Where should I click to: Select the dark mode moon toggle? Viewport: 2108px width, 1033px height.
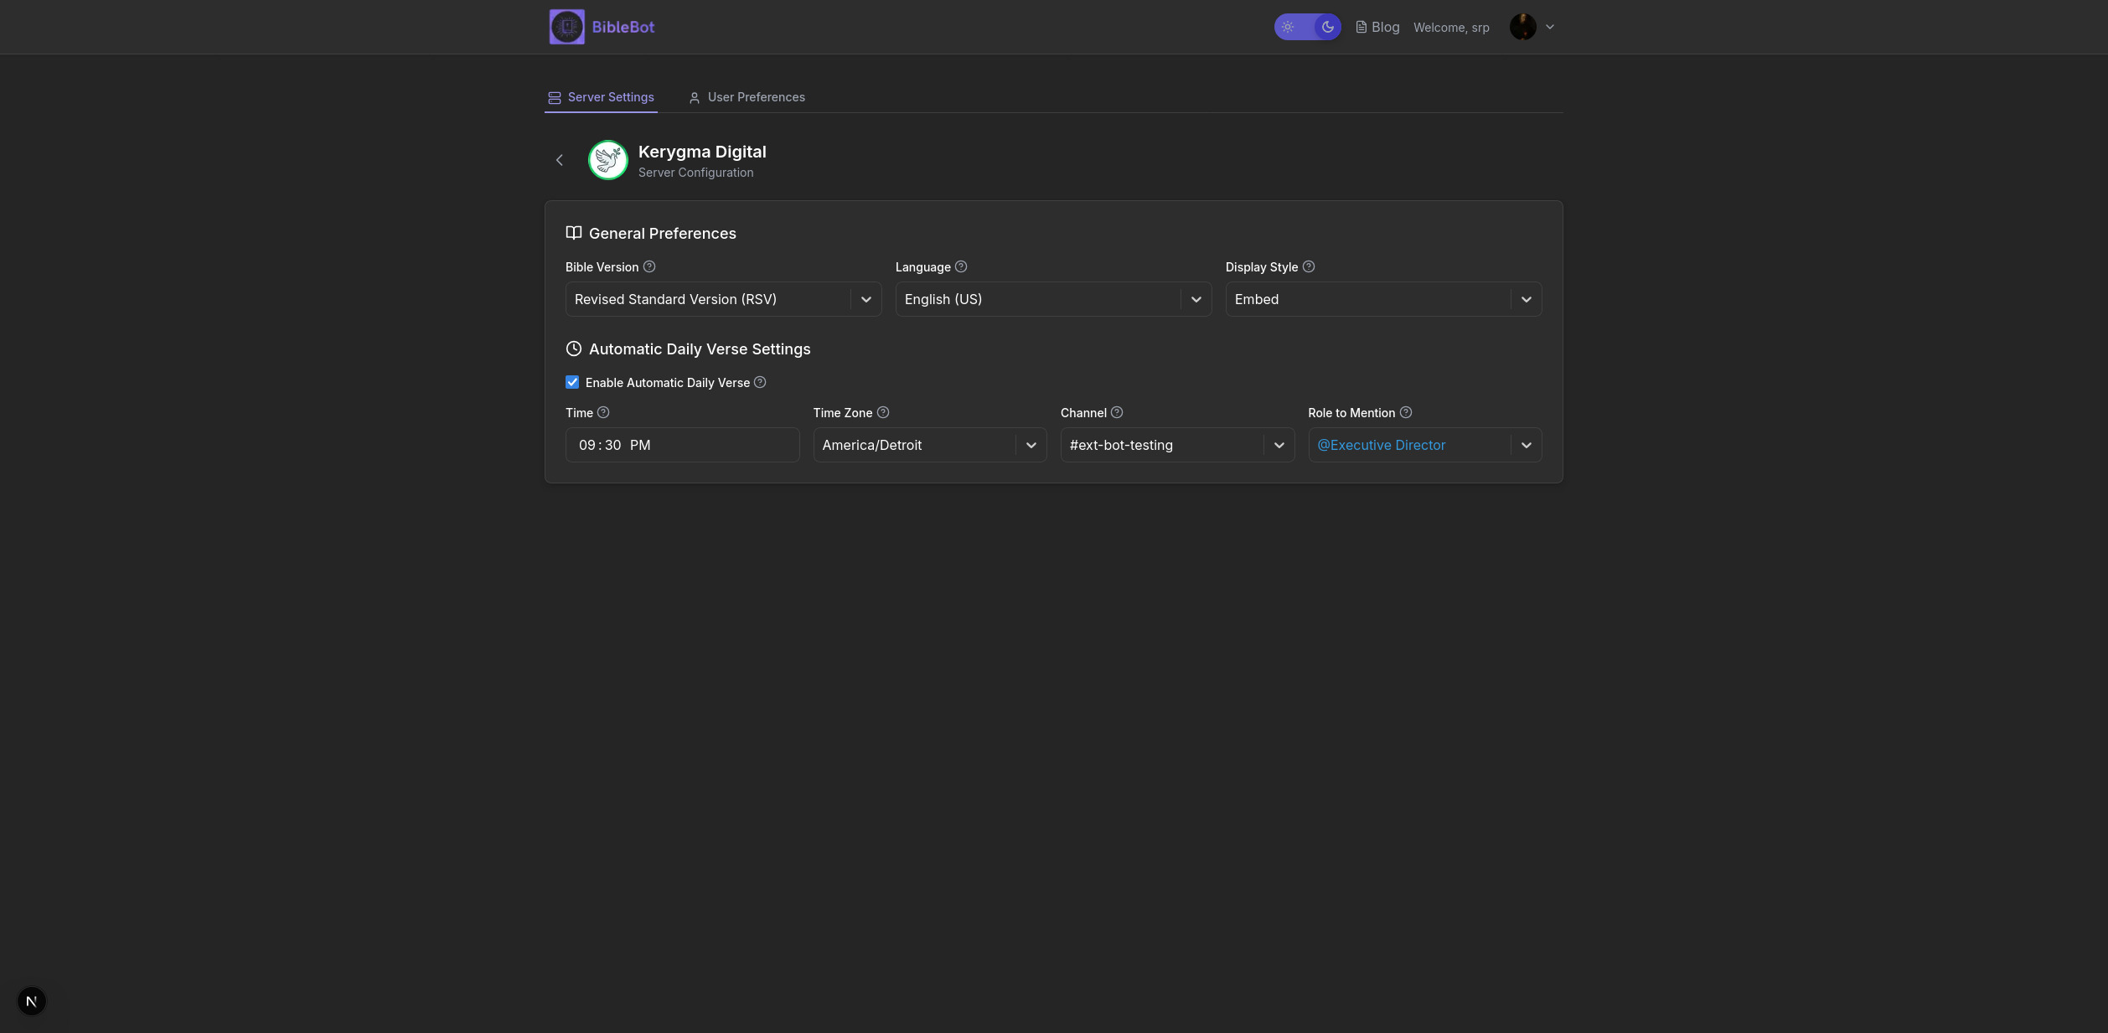tap(1327, 27)
